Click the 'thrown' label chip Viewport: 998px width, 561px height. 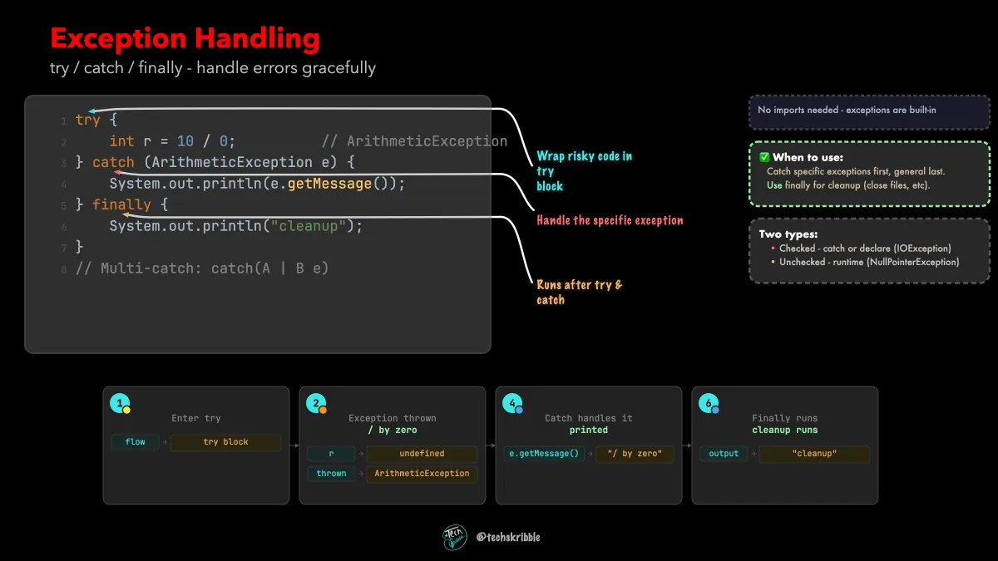coord(331,474)
